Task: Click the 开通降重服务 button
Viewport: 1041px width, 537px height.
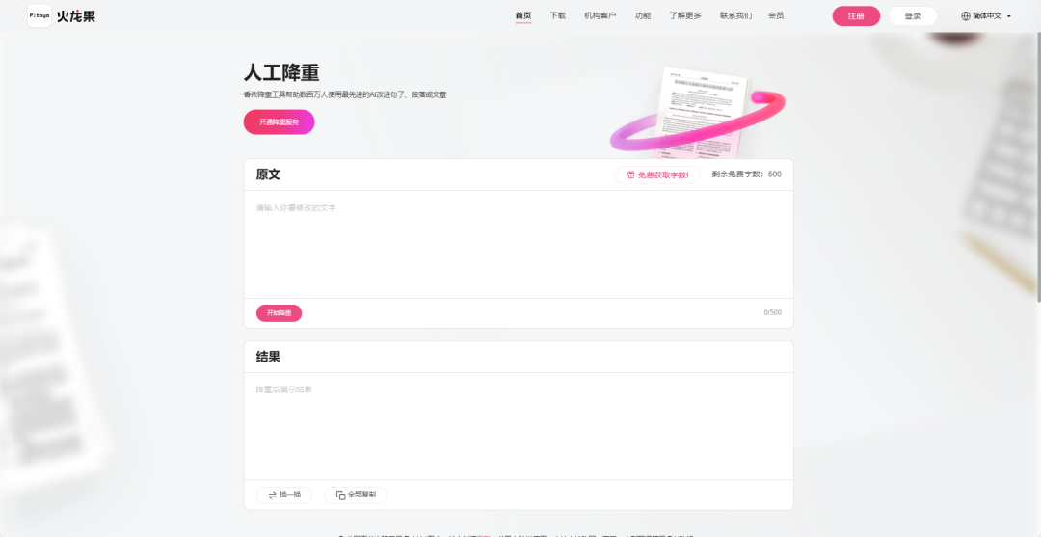Action: (x=279, y=122)
